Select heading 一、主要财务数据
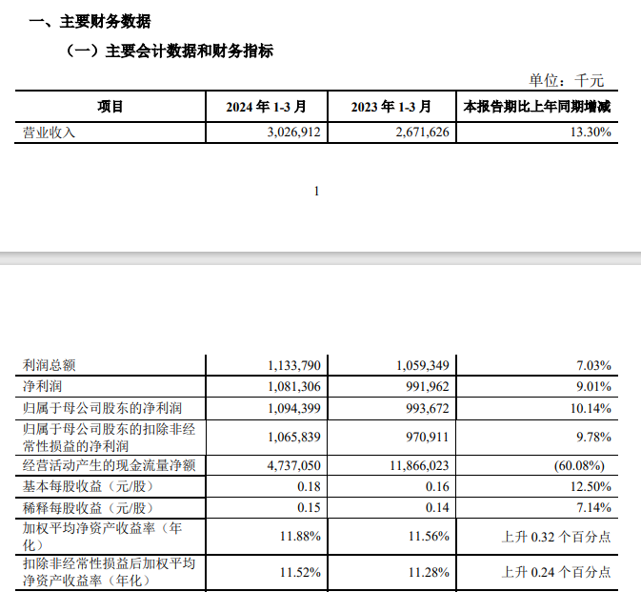 90,21
